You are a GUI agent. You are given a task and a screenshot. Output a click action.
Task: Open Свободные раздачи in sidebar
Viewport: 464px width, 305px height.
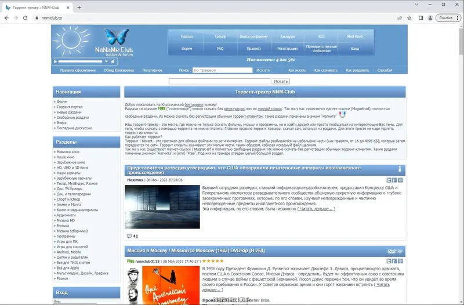tap(73, 118)
